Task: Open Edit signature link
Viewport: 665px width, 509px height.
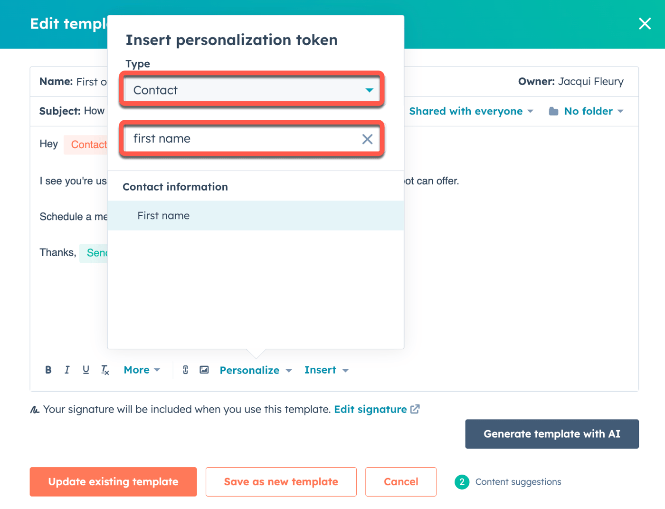Action: pos(371,409)
